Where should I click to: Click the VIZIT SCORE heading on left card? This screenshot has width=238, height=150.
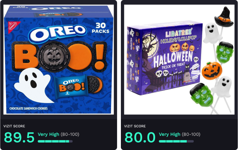coord(14,126)
